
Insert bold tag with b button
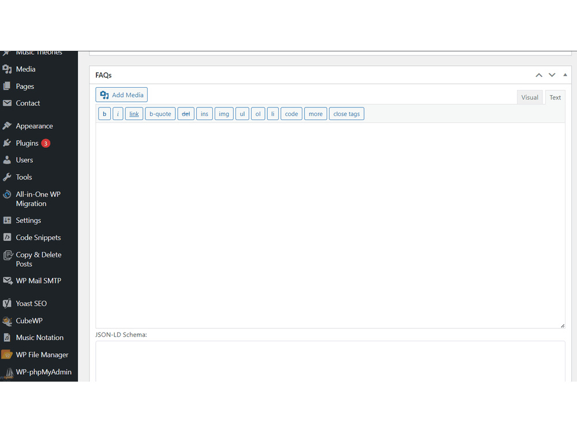click(x=104, y=114)
